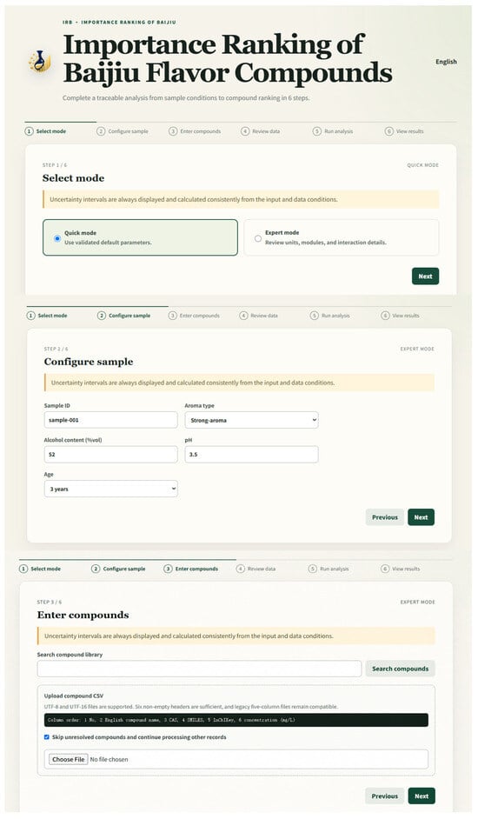Image resolution: width=478 pixels, height=819 pixels.
Task: Select step 5 Run analysis in top stepper
Action: (x=333, y=131)
